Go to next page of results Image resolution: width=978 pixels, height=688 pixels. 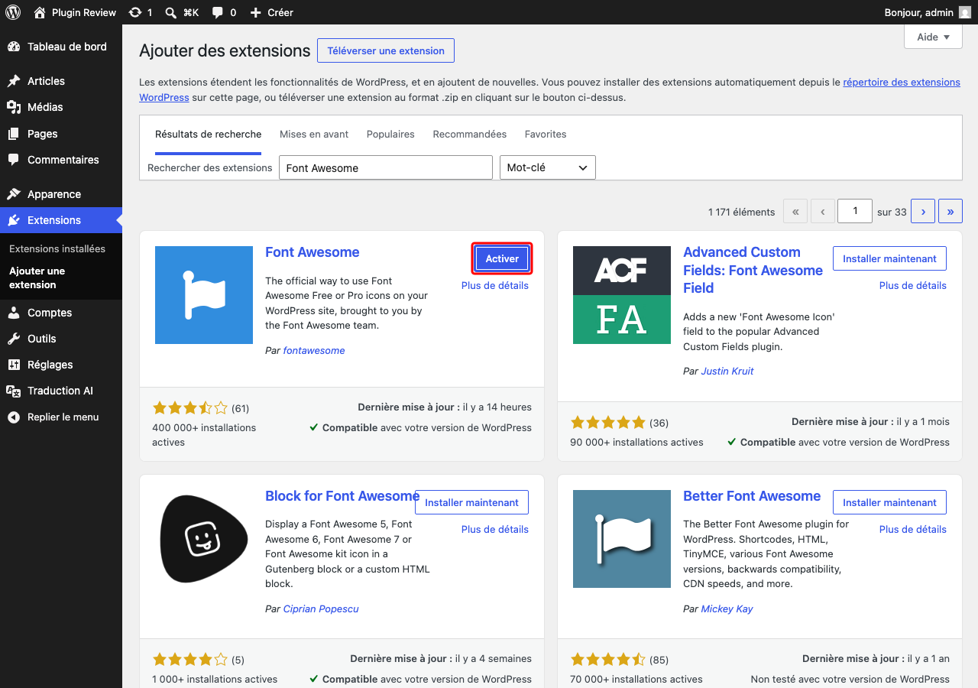[x=923, y=212]
